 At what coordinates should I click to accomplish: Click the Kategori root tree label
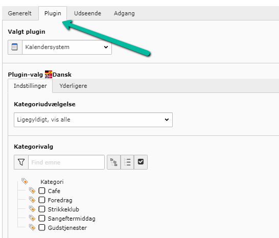click(52, 182)
